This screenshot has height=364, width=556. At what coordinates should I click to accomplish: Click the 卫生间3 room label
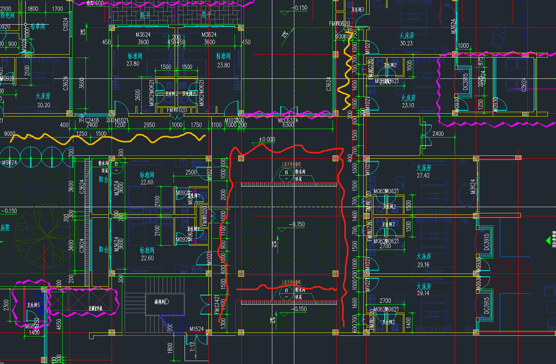pos(358,10)
